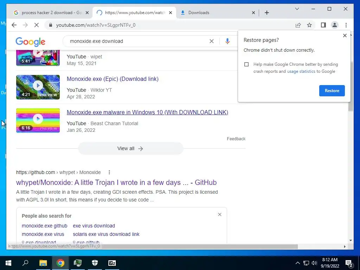The image size is (360, 270).
Task: Check the send crash reports checkbox
Action: tap(246, 64)
